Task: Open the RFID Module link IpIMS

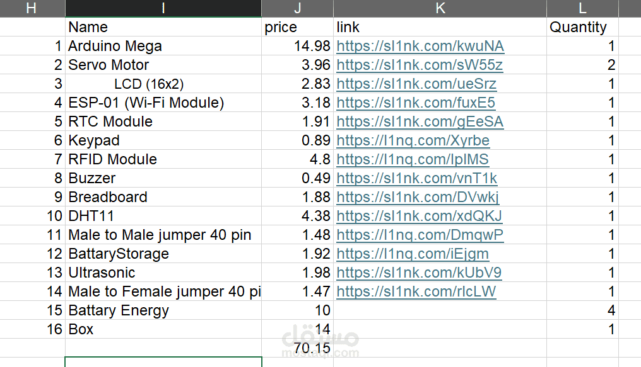Action: [x=413, y=159]
